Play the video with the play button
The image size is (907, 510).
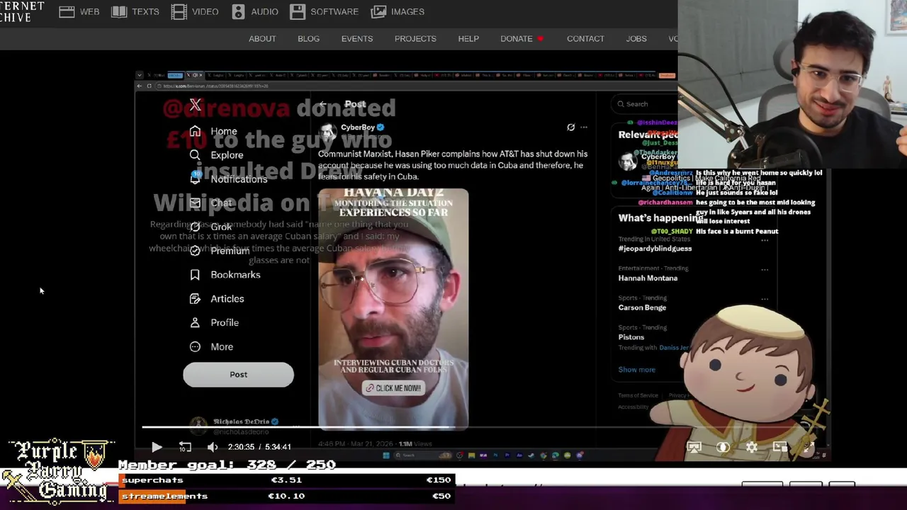tap(157, 447)
